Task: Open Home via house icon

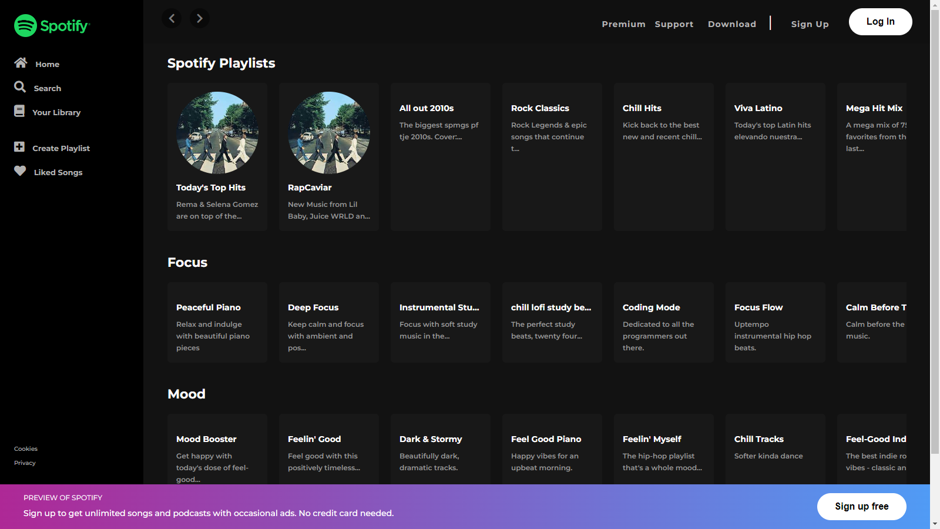Action: coord(21,62)
